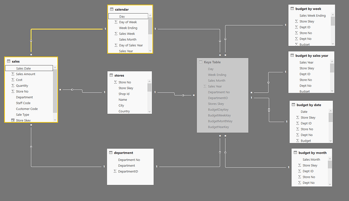Select the Sales Date field in sales
The height and width of the screenshot is (201, 349).
pos(29,68)
